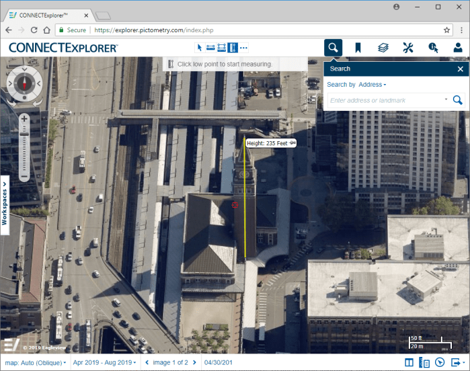Open more tools ellipsis menu

tap(243, 47)
